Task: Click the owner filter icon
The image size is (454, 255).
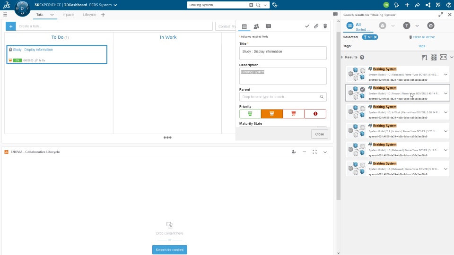Action: coord(407,25)
